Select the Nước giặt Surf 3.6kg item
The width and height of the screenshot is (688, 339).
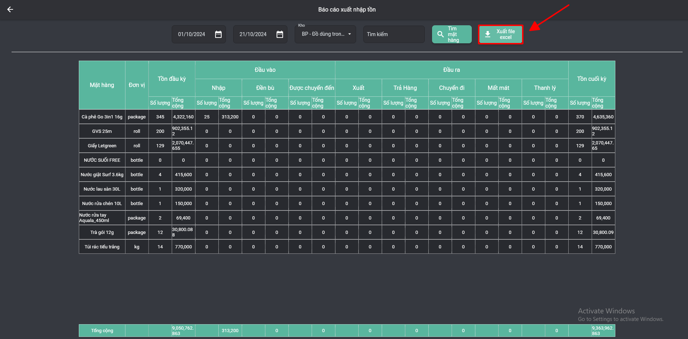pyautogui.click(x=102, y=175)
